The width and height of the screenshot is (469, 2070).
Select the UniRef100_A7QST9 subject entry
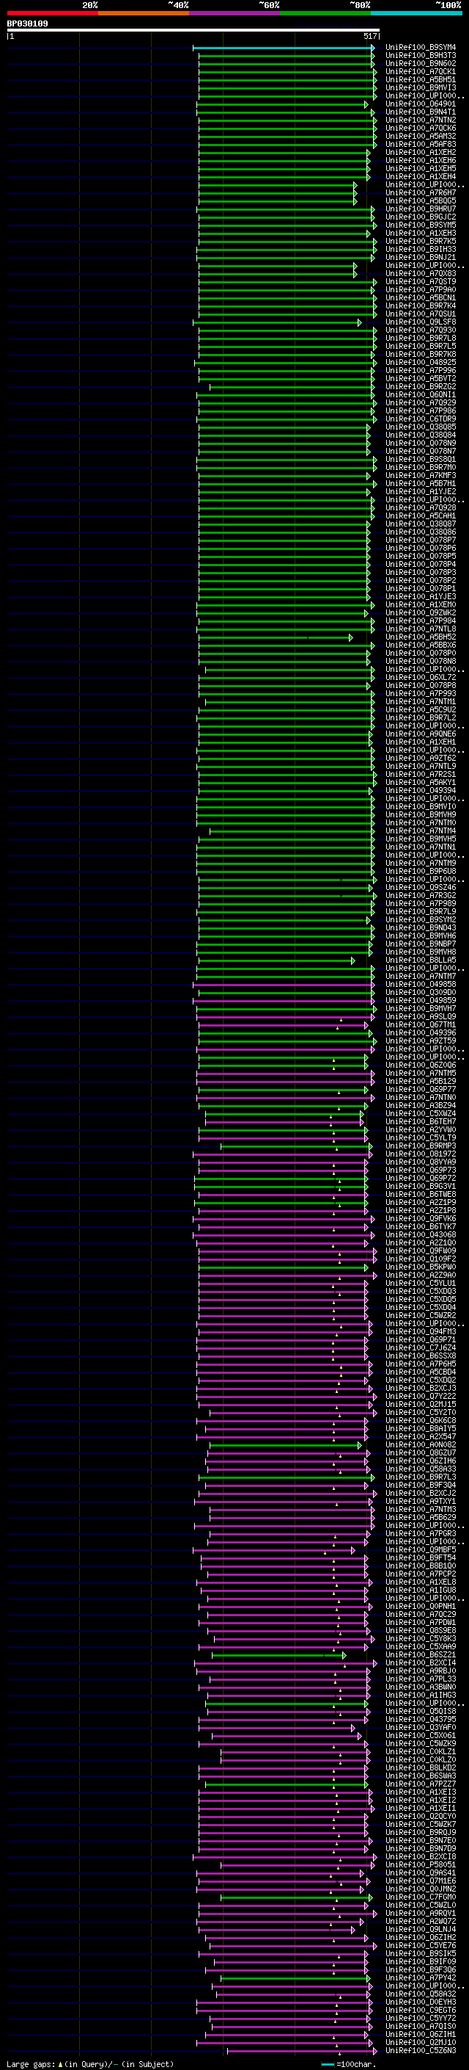tap(421, 282)
